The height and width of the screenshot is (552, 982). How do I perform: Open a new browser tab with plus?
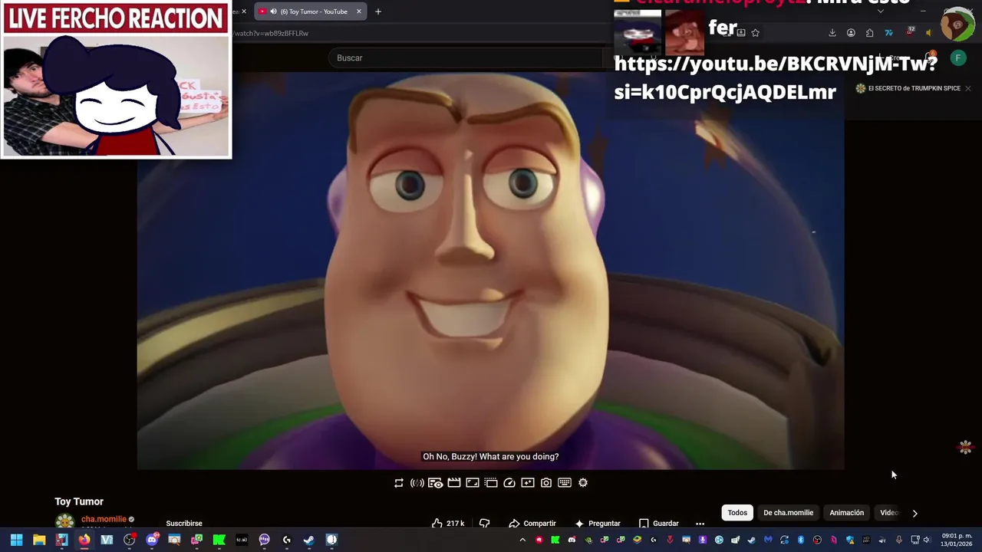tap(377, 11)
